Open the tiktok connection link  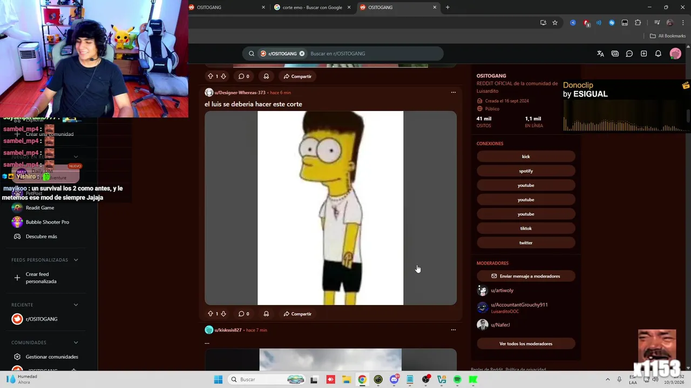526,228
